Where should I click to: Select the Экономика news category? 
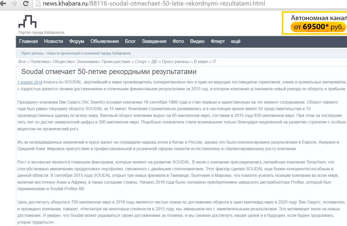coord(87,62)
